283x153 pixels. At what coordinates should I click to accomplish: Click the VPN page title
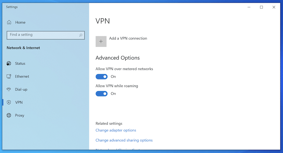[x=103, y=21]
